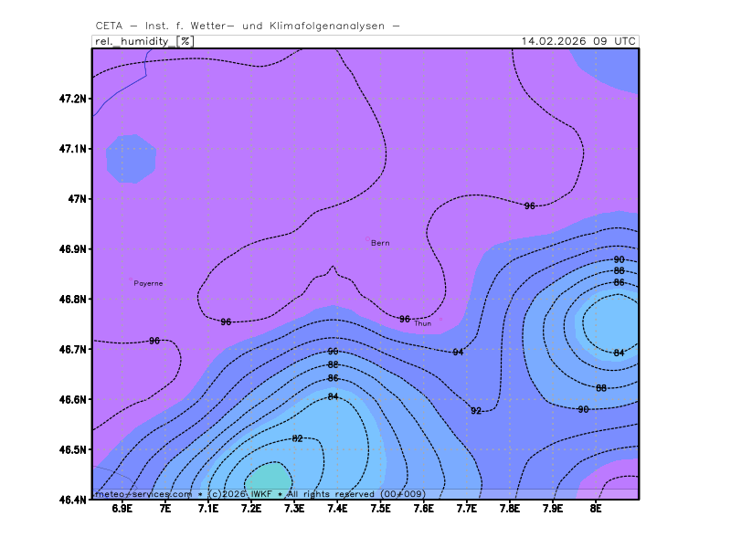The width and height of the screenshot is (731, 548).
Task: Click the 47.2N latitude axis label
Action: tap(71, 98)
